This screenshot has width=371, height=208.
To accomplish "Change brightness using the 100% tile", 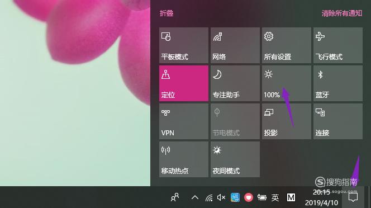I will [286, 83].
